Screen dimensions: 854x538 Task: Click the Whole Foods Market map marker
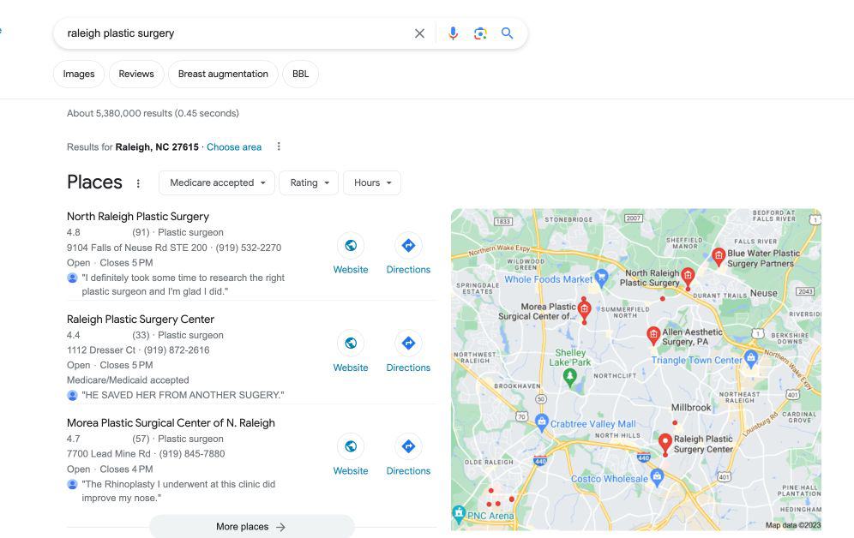[601, 278]
